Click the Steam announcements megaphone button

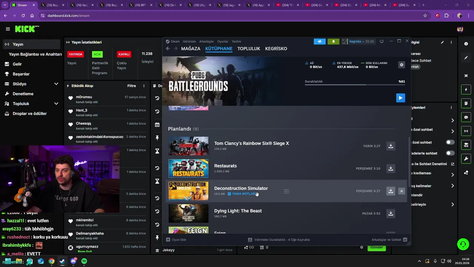[x=320, y=42]
